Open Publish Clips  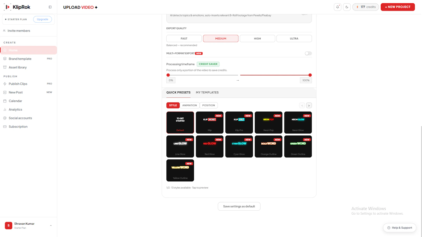coord(28,84)
